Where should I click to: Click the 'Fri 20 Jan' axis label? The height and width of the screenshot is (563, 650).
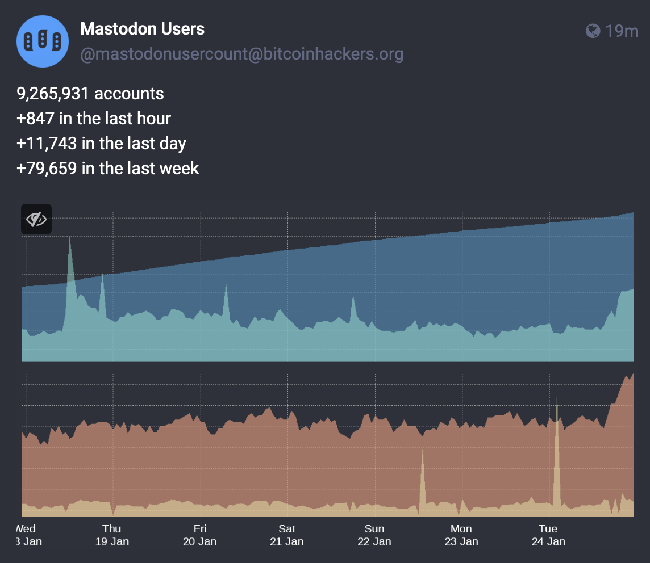[199, 535]
